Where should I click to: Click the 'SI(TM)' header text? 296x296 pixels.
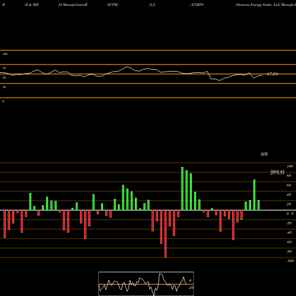(x=112, y=5)
